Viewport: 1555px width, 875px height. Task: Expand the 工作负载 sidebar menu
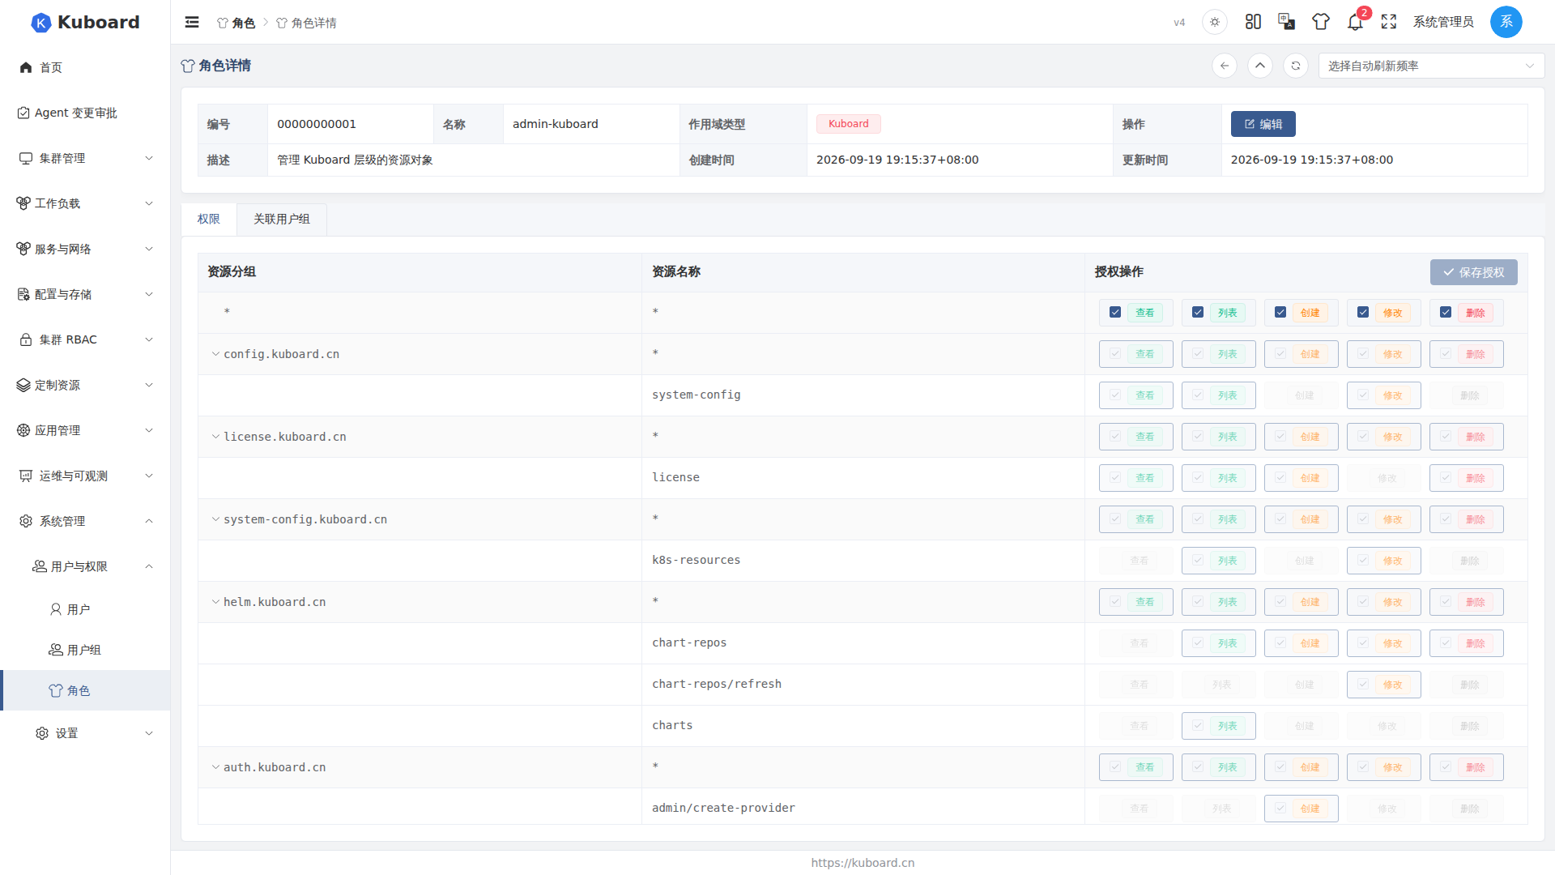point(85,203)
